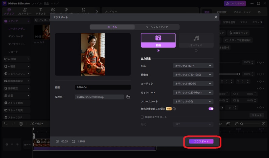The image size is (269, 158).
Task: Select the テキスト toolbar tab
Action: [x=41, y=11]
